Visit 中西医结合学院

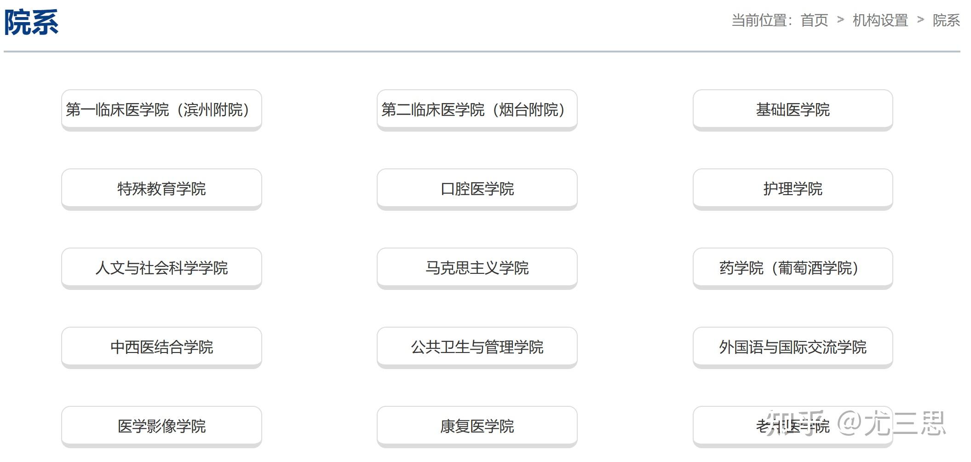(161, 347)
